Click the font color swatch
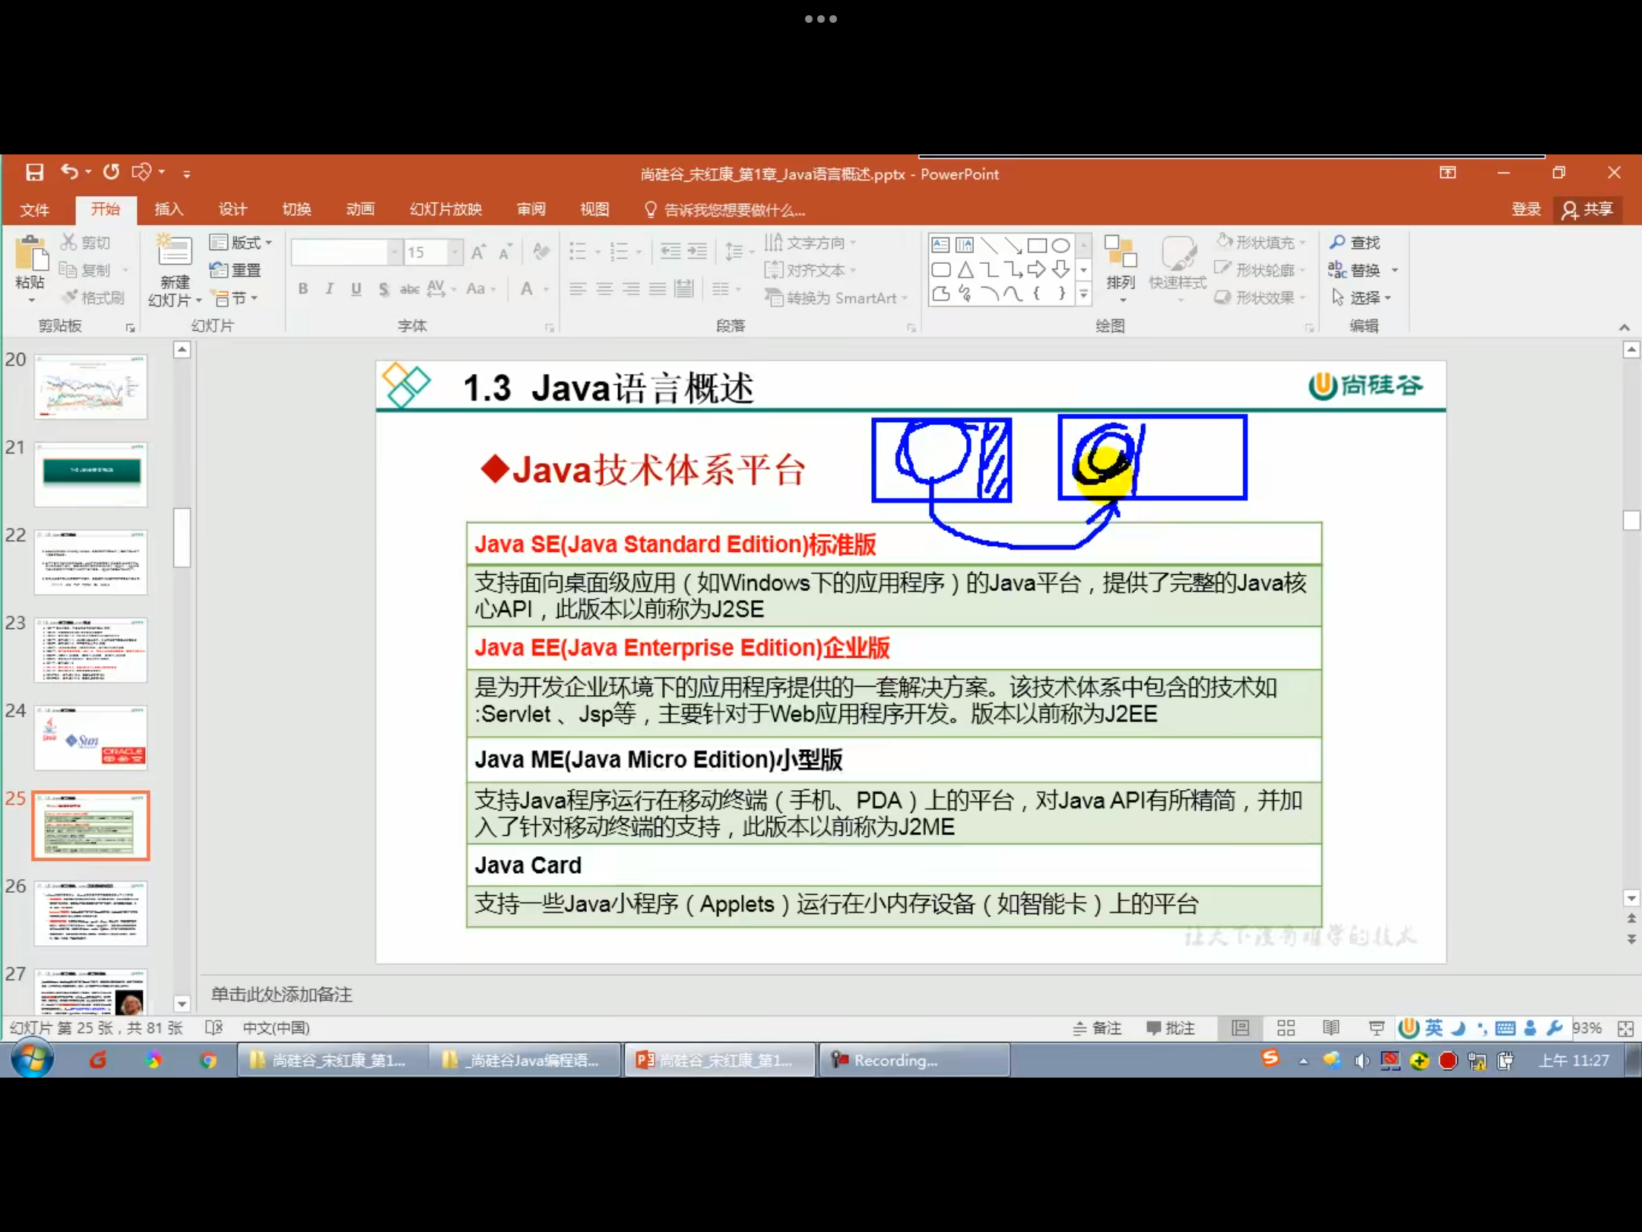 coord(528,290)
